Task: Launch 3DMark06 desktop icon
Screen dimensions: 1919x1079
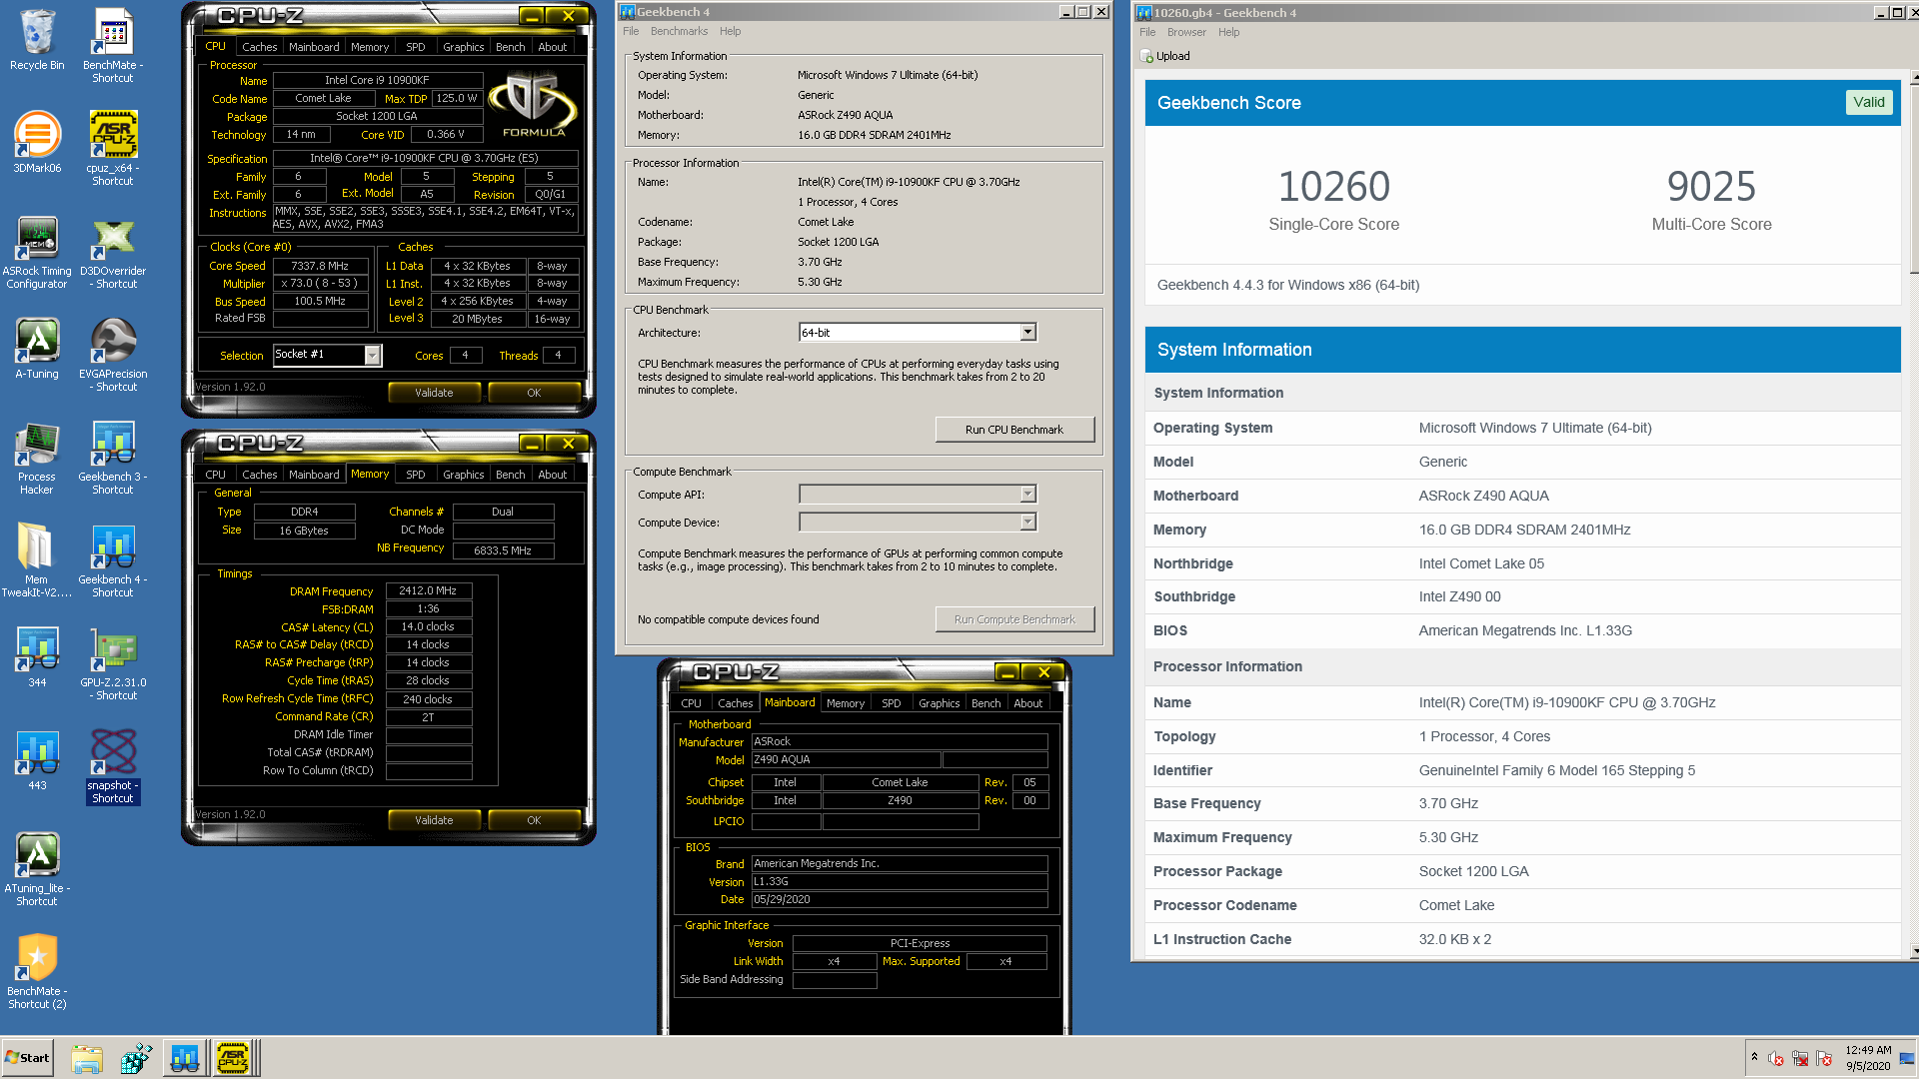Action: click(x=37, y=142)
